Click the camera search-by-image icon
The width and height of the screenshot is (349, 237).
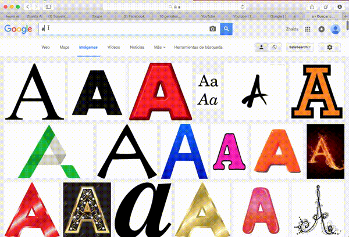(x=212, y=28)
